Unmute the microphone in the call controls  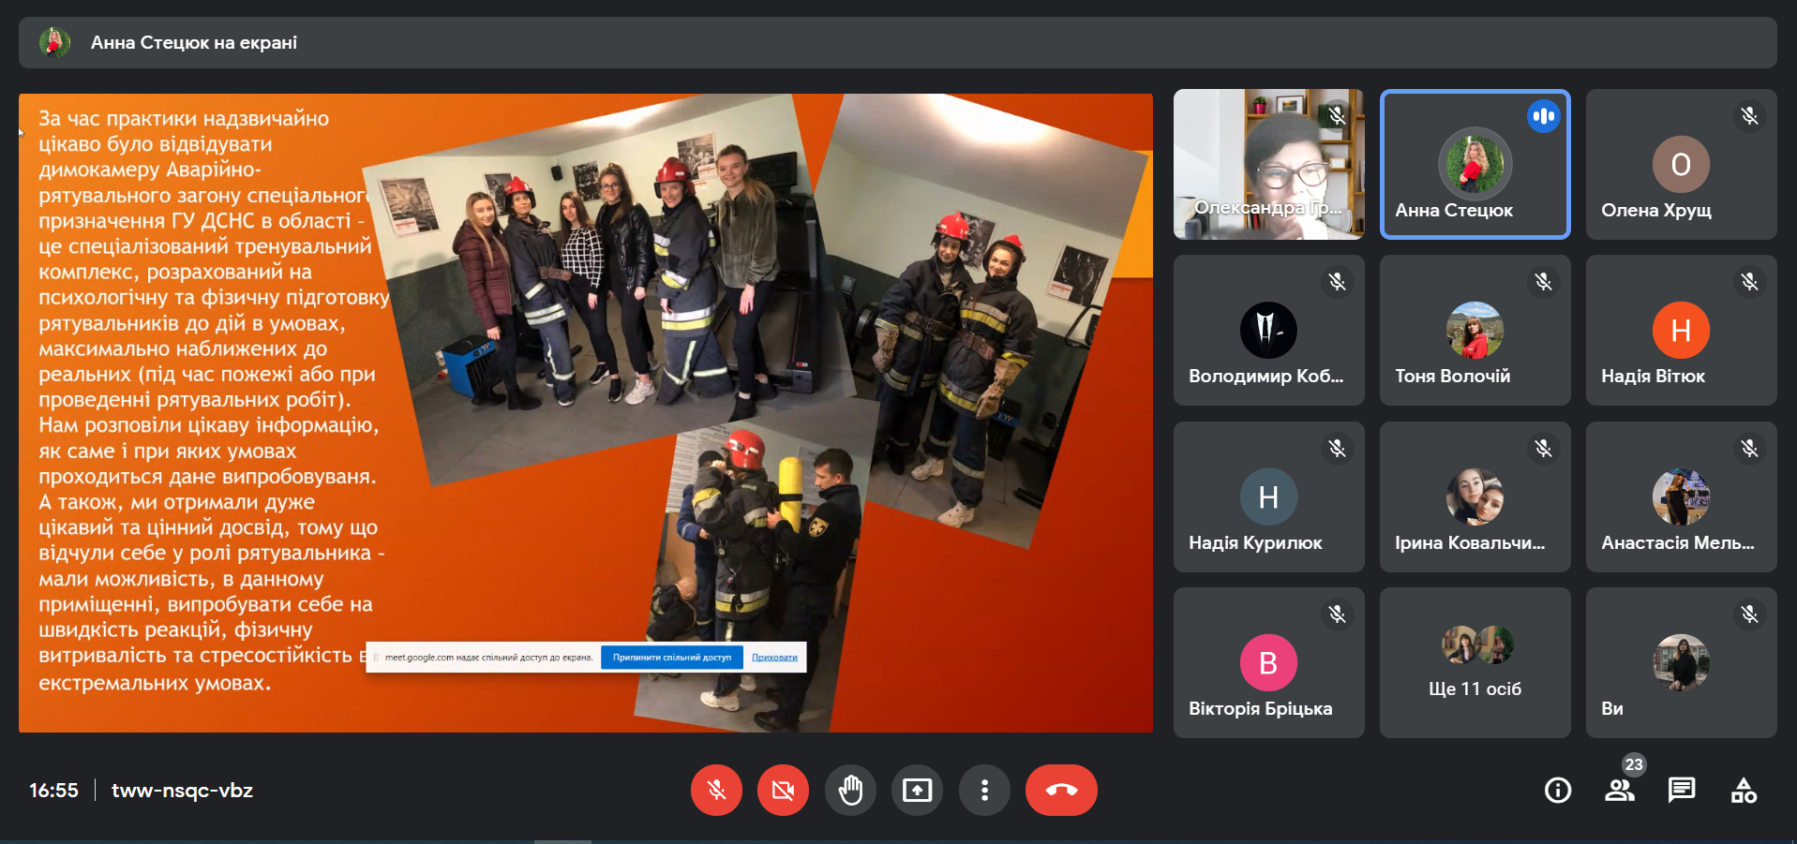[716, 791]
